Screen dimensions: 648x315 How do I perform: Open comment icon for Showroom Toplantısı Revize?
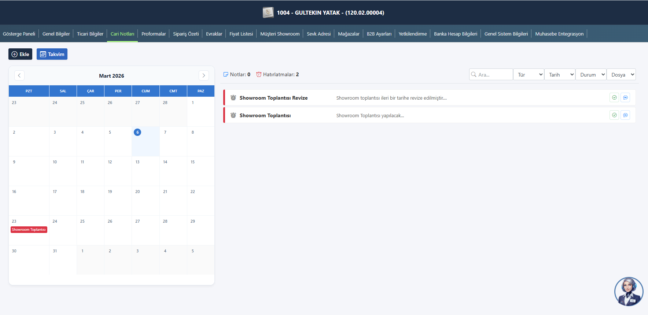625,97
